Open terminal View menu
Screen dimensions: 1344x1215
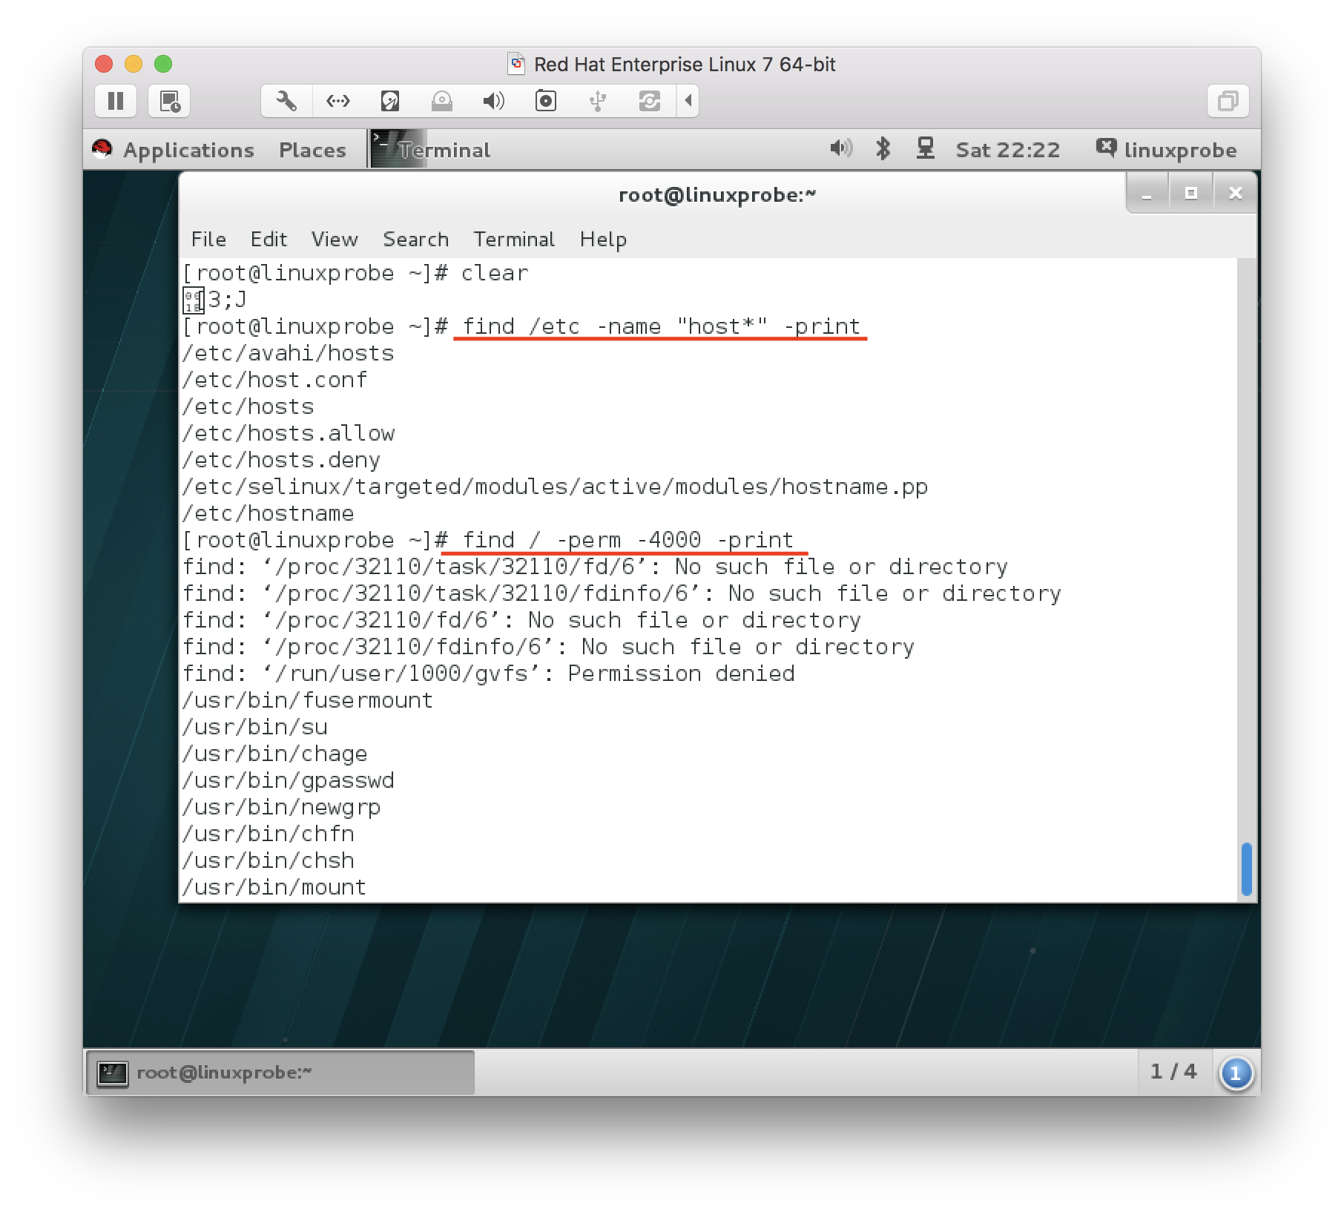(335, 239)
